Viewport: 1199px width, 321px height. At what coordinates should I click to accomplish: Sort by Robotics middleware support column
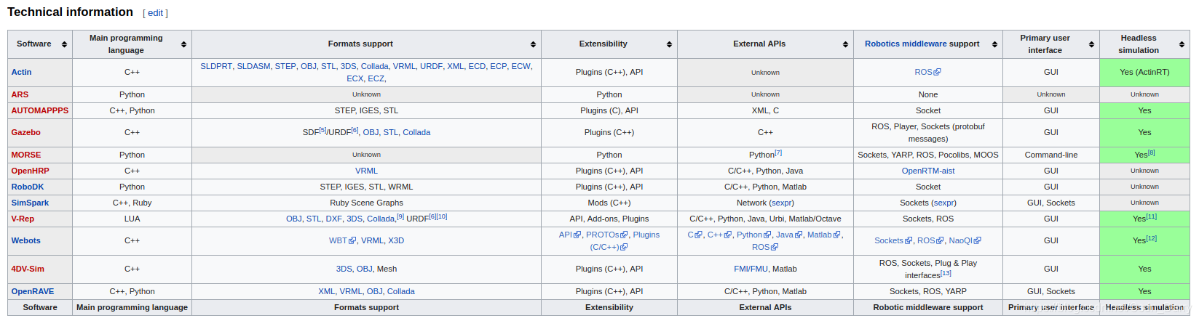click(x=994, y=44)
